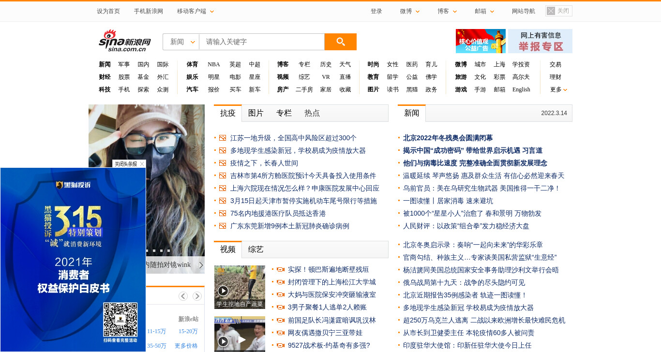Viewport: 661px width, 352px height.
Task: Open the 核心价值观 公益广告 banner
Action: tap(481, 41)
